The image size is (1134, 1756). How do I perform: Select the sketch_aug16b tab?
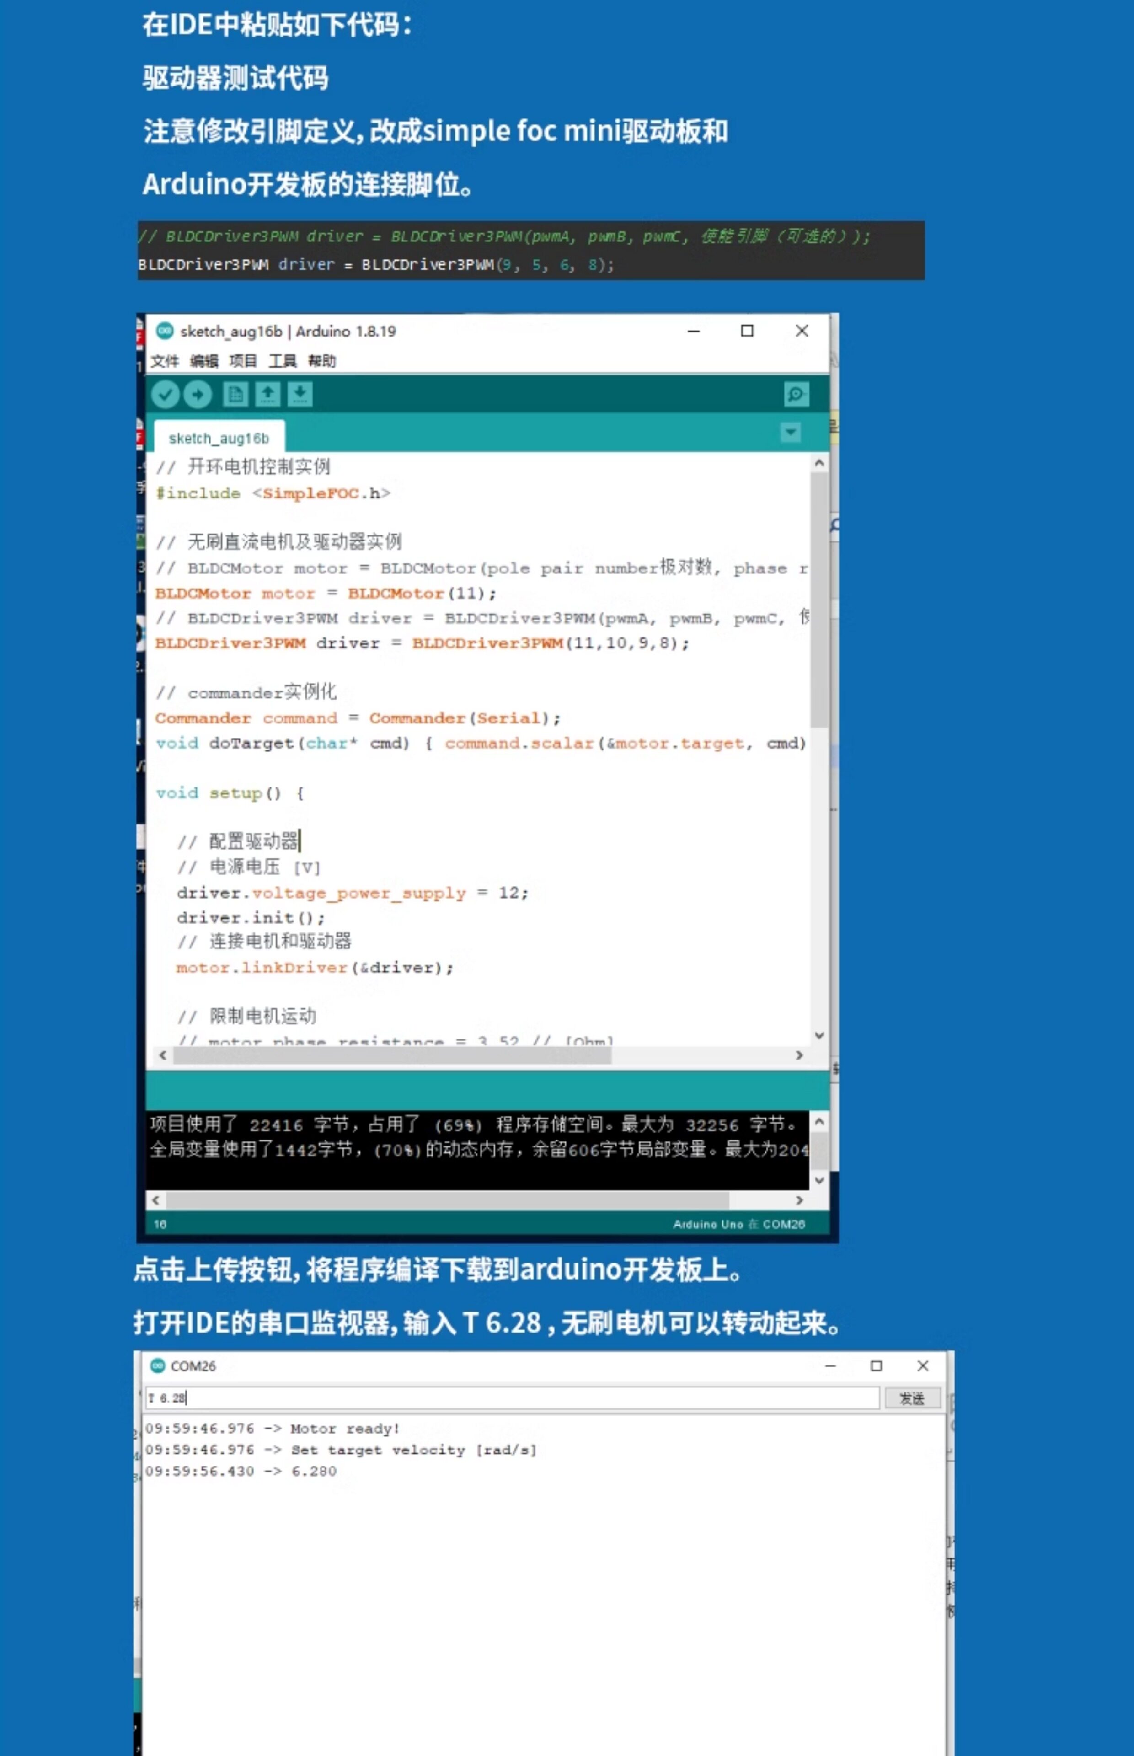pos(219,438)
